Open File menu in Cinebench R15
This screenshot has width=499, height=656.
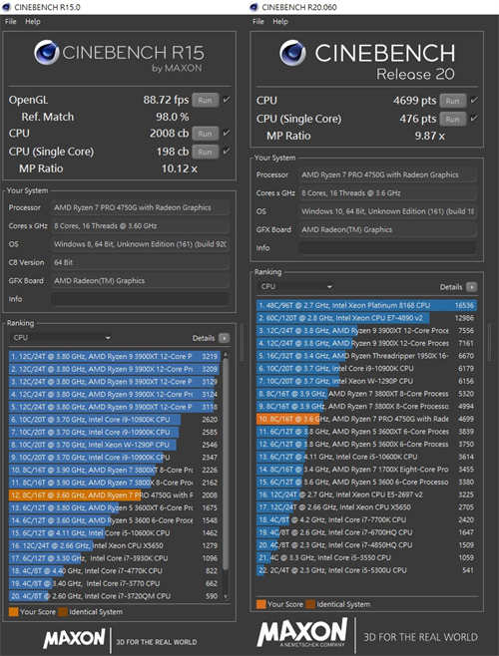[x=10, y=21]
